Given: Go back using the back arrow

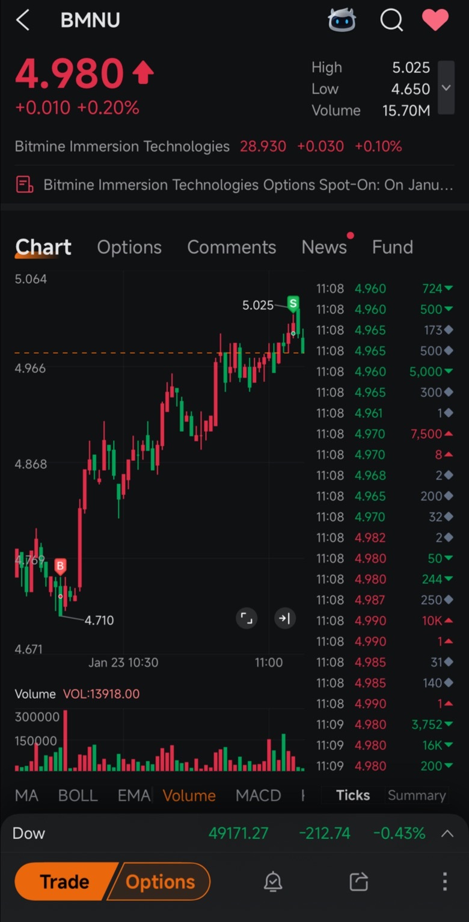Looking at the screenshot, I should tap(23, 20).
